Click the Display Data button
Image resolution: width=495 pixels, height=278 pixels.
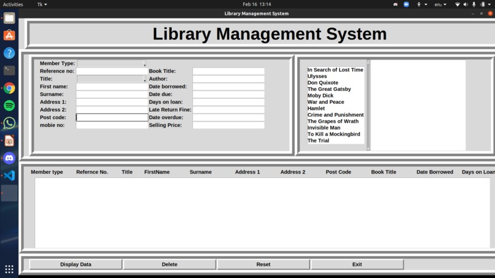click(76, 264)
